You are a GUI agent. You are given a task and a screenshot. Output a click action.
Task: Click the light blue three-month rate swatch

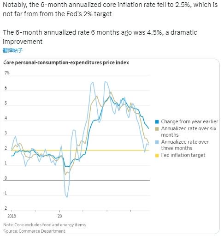(x=157, y=142)
